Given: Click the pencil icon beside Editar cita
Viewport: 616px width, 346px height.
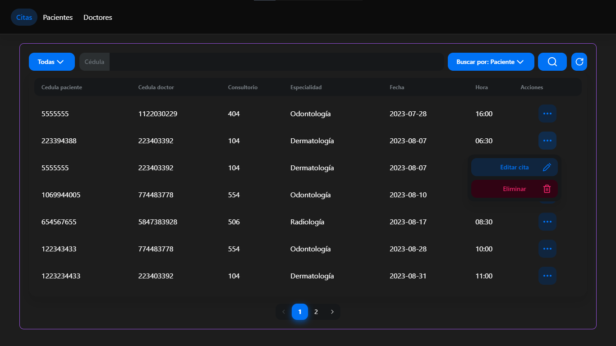Looking at the screenshot, I should [x=547, y=167].
